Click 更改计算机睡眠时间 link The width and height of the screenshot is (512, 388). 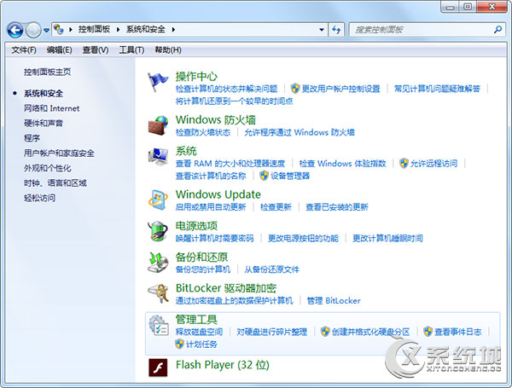(387, 238)
